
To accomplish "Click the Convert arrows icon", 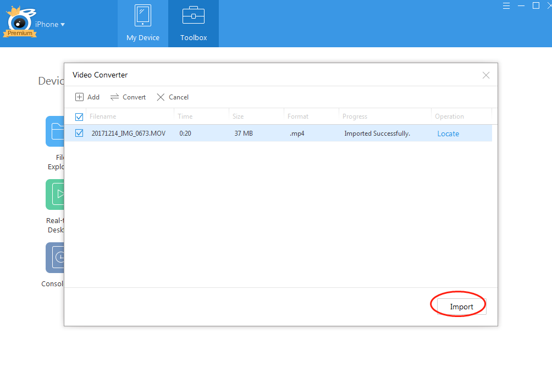I will click(114, 97).
